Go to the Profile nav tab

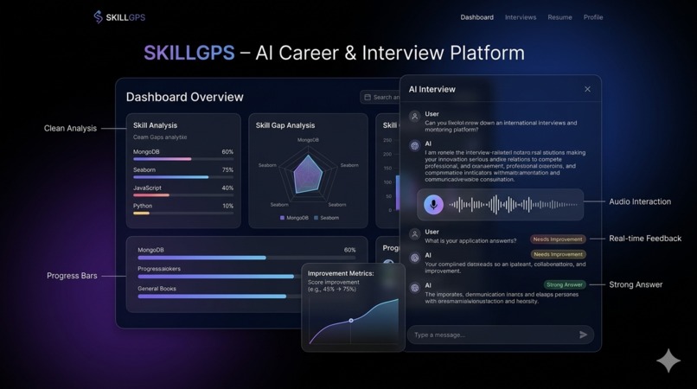(593, 17)
